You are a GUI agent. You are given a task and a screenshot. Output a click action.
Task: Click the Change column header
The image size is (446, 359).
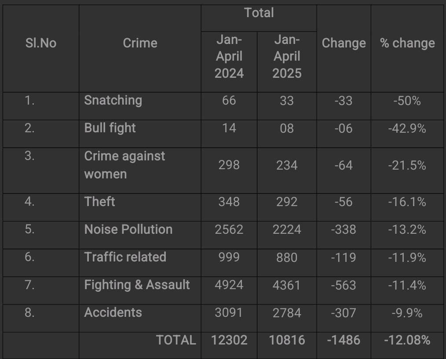[344, 43]
